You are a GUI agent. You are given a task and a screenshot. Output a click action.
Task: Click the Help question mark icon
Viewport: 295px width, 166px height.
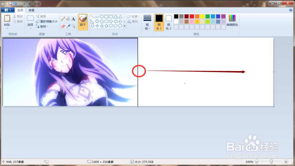point(291,10)
